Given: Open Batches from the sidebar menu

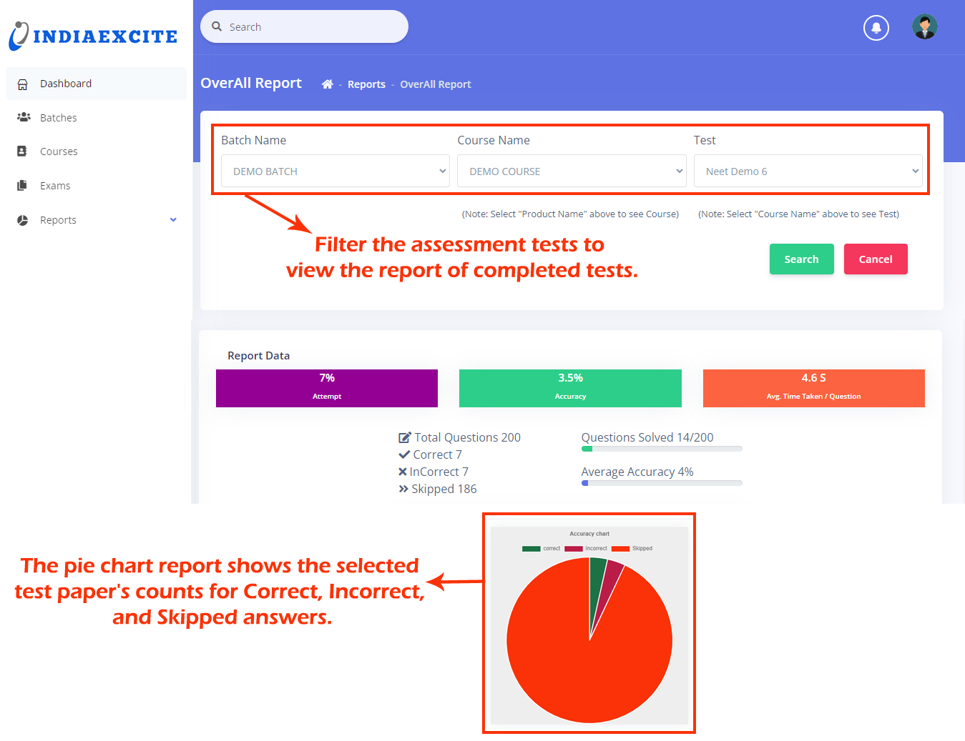Looking at the screenshot, I should 59,118.
